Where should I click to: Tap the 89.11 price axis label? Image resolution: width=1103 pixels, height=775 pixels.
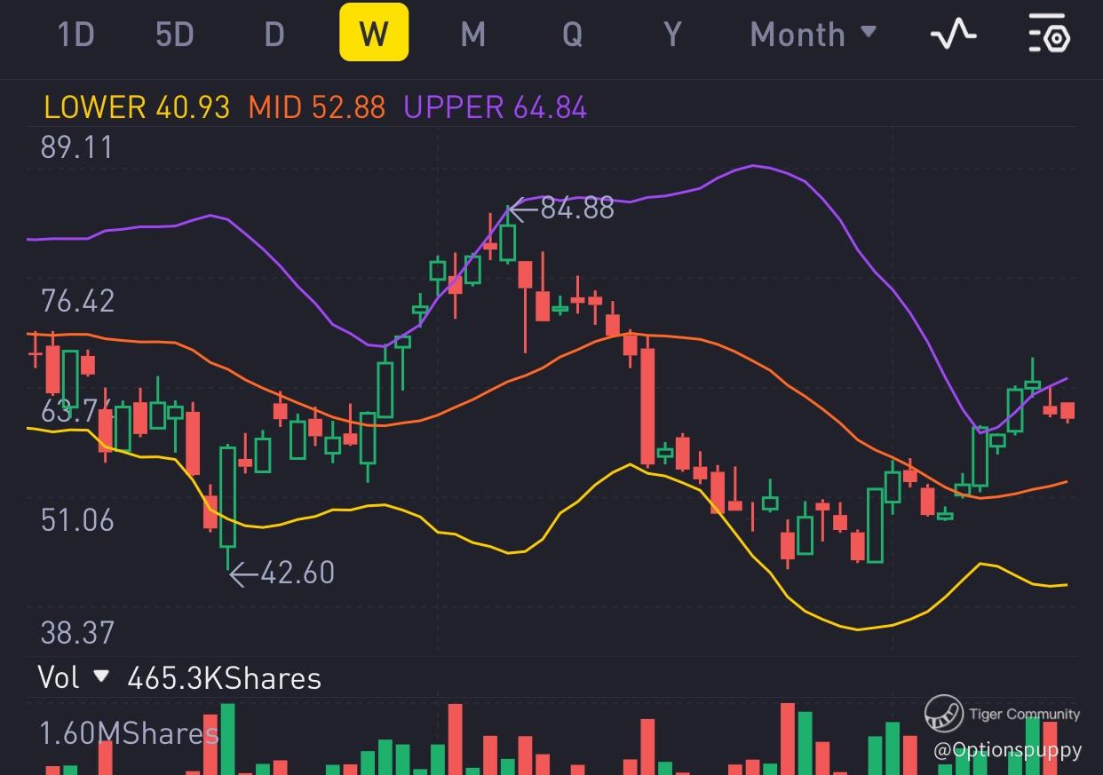pos(77,146)
